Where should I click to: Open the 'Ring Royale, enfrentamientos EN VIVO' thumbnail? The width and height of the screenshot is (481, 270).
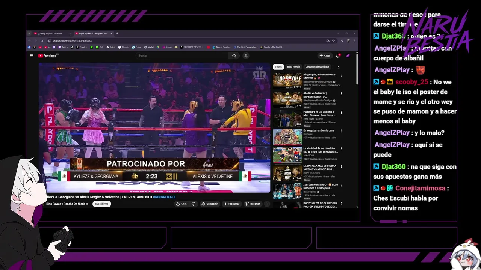[x=287, y=81]
